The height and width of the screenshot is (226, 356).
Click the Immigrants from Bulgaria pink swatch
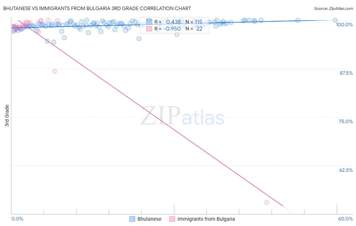coord(172,219)
